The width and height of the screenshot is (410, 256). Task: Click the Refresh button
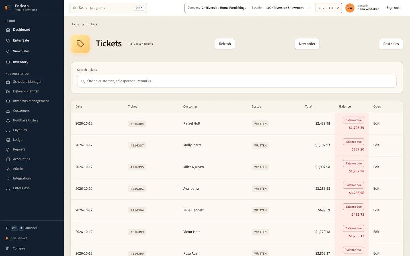[x=225, y=44]
